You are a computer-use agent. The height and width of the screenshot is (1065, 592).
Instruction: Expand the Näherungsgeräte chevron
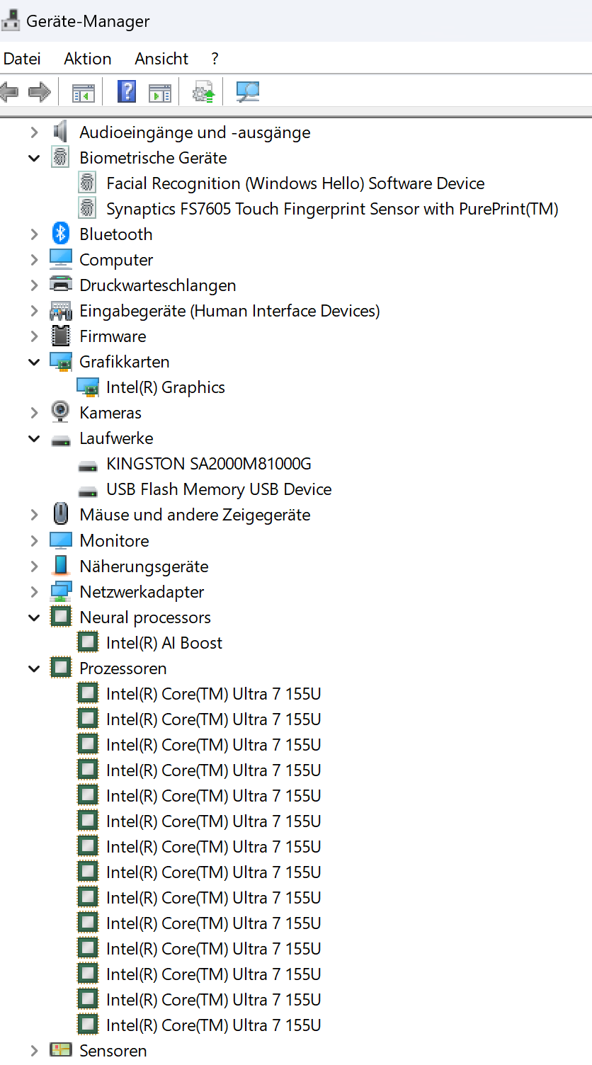click(x=34, y=565)
